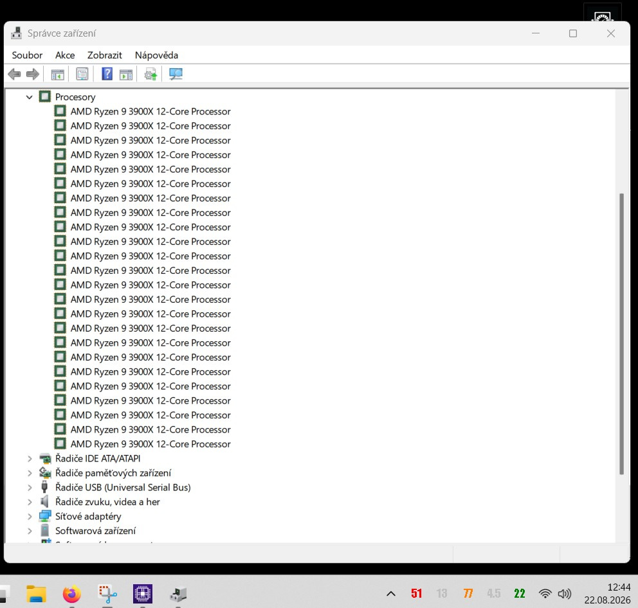Viewport: 638px width, 608px height.
Task: Click the USB plug icon beside Řadiče USB
Action: point(45,487)
